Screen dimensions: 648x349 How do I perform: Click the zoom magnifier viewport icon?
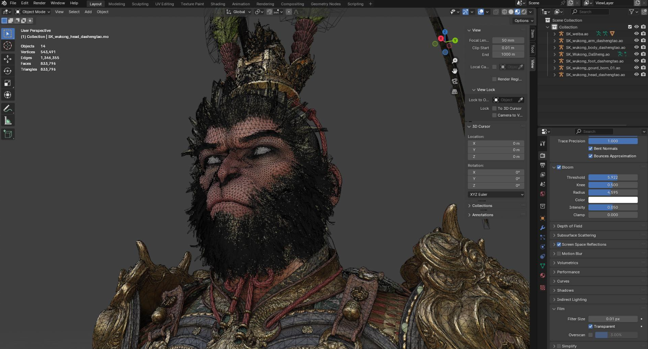(x=455, y=61)
